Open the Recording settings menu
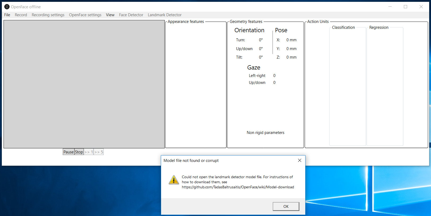The height and width of the screenshot is (216, 431). pos(48,15)
